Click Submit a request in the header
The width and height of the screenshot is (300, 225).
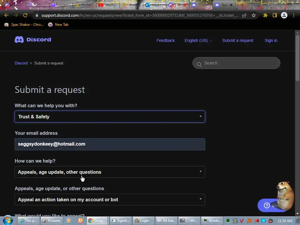point(238,40)
